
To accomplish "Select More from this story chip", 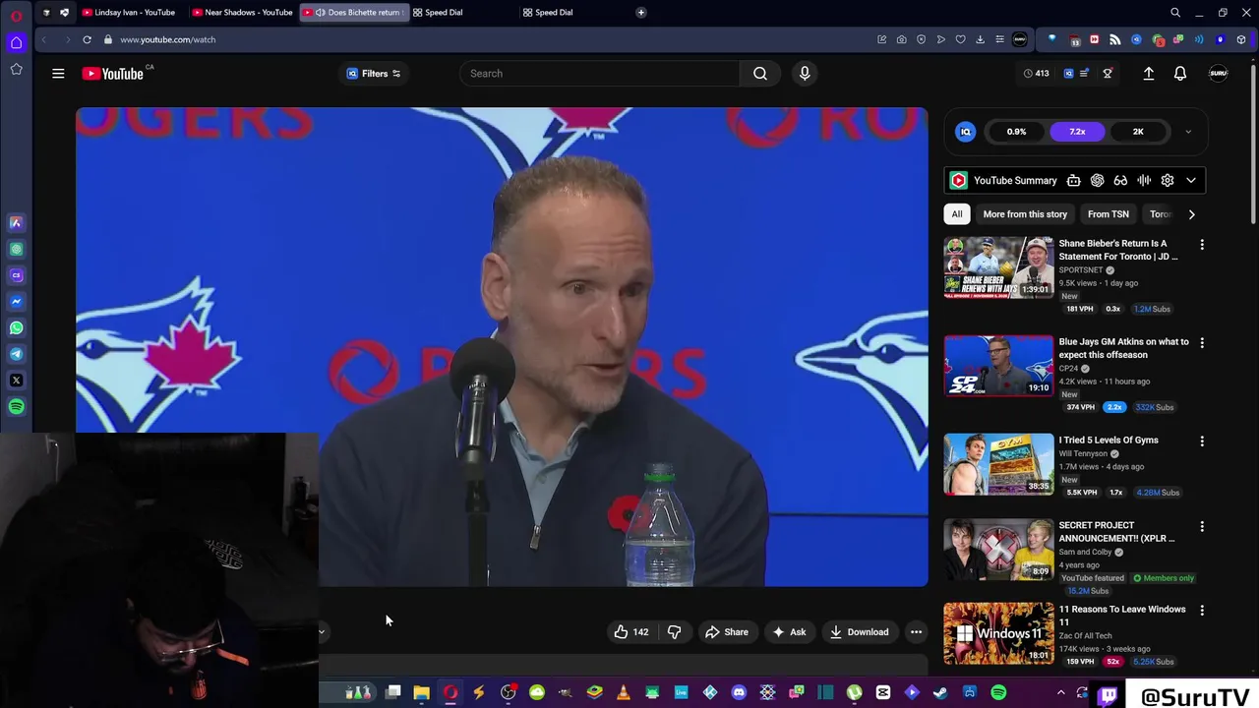I will [1025, 214].
